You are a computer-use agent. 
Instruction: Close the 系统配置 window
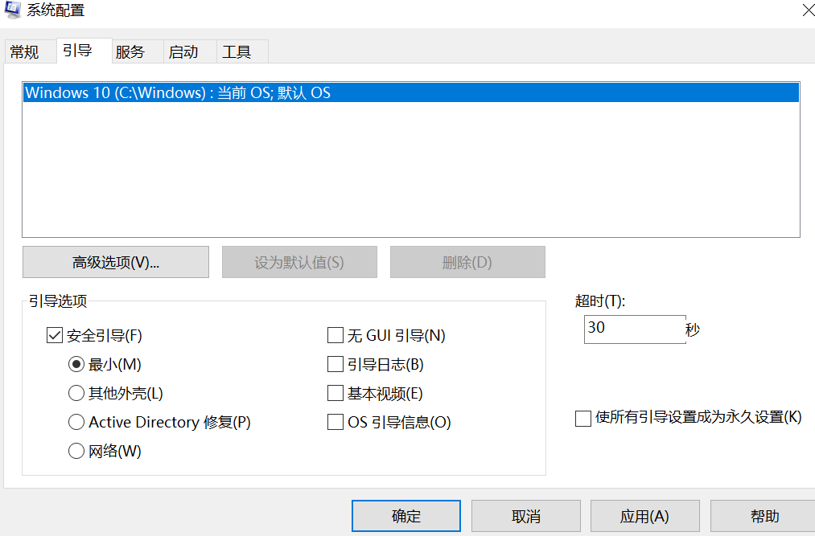pyautogui.click(x=809, y=10)
